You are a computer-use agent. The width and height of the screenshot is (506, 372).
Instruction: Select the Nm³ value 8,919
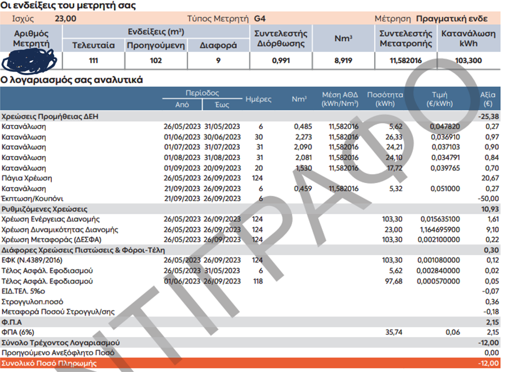coord(343,60)
